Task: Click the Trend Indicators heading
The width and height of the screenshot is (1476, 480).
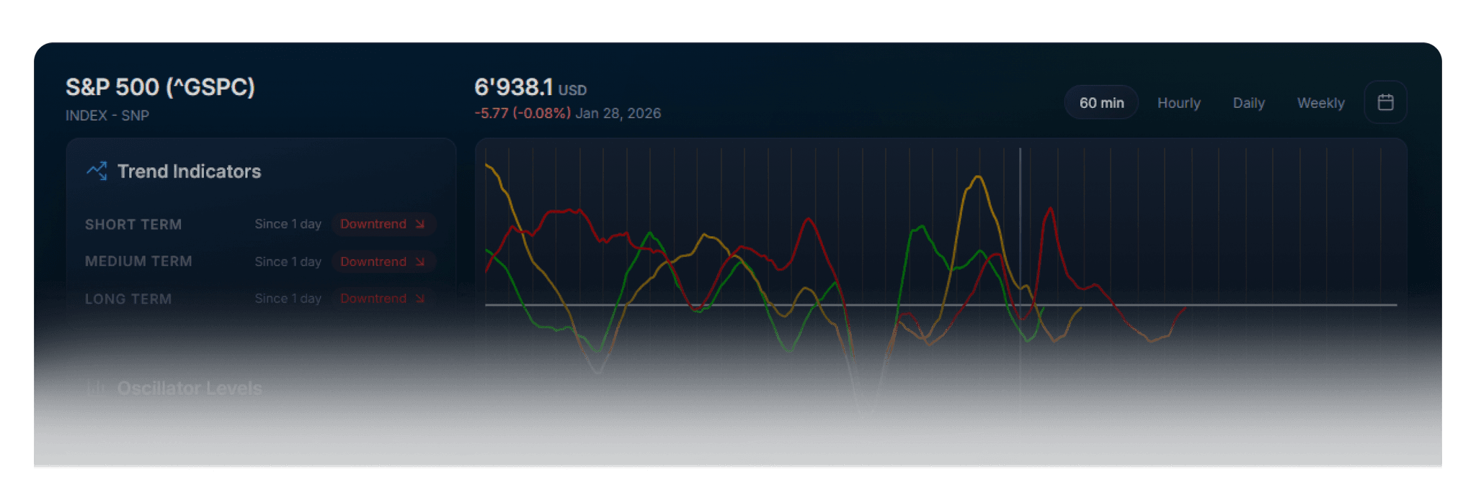Action: [x=189, y=171]
